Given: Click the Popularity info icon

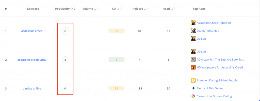Looking at the screenshot, I should click(x=72, y=9).
